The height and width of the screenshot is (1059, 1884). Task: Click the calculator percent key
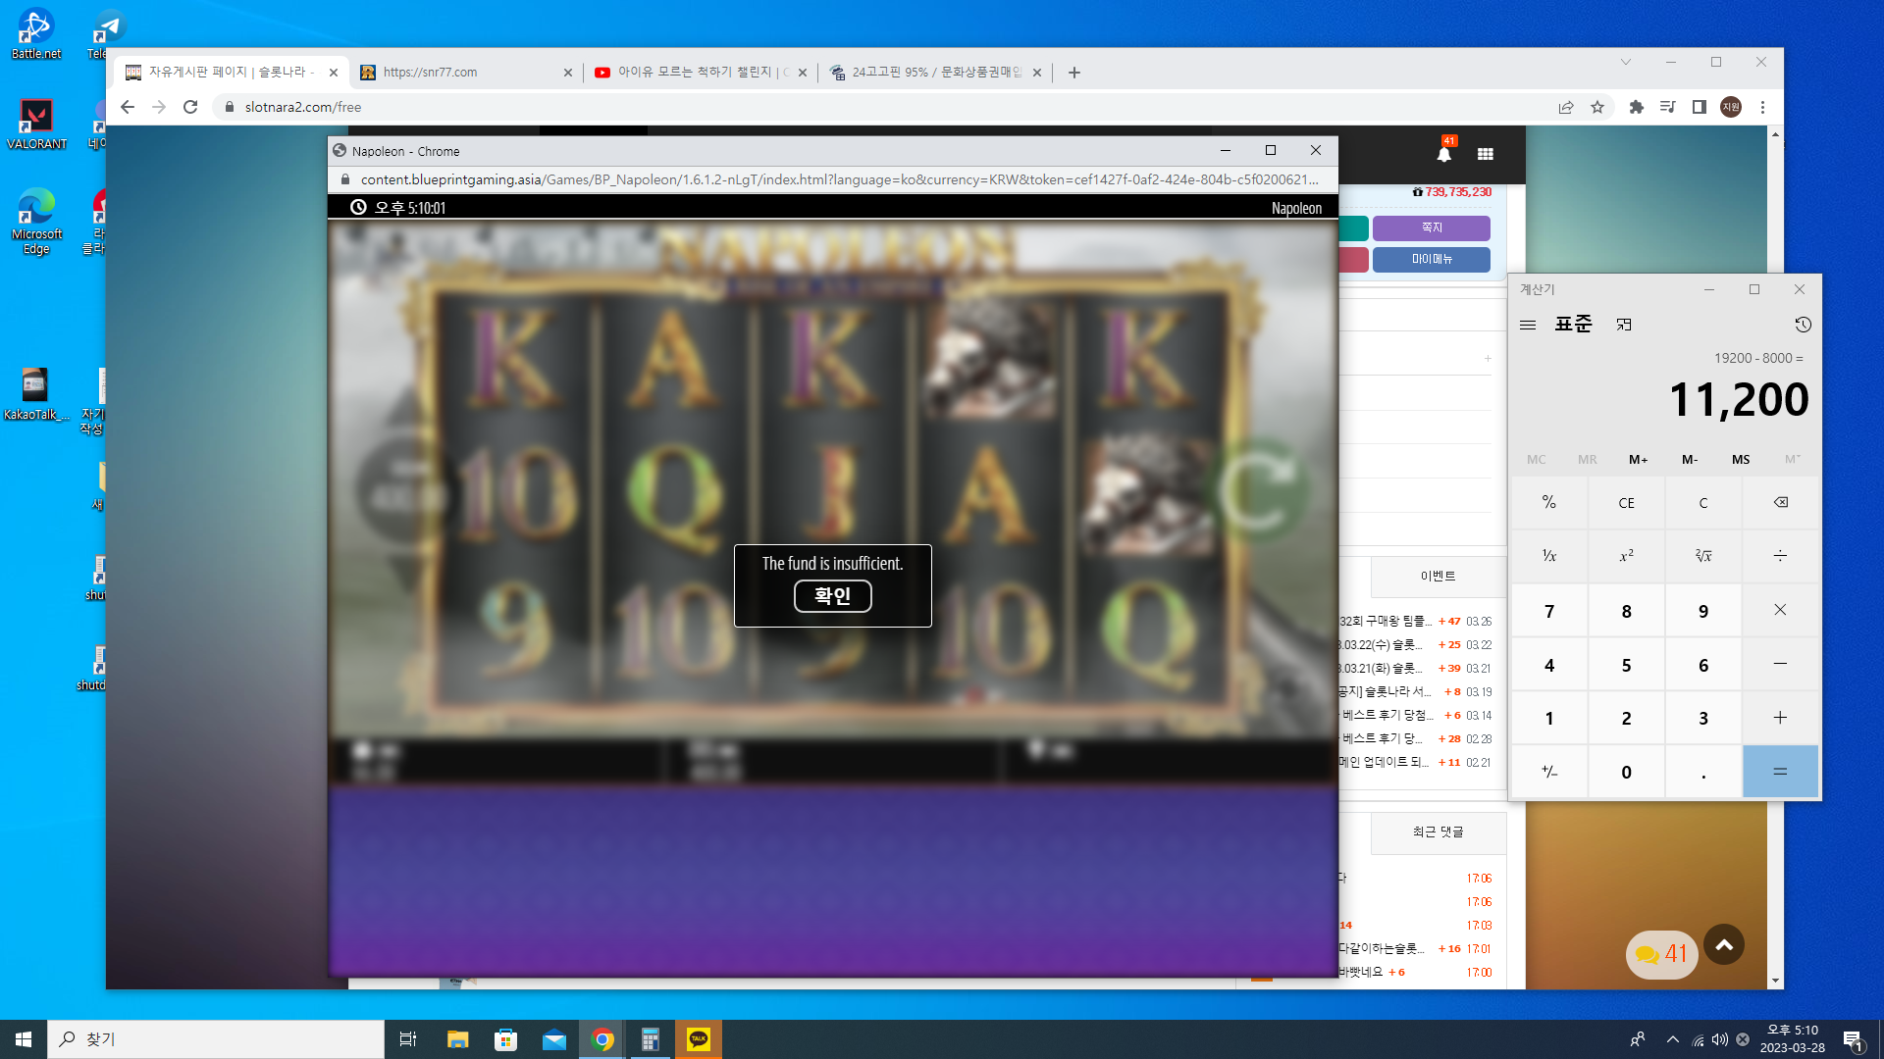coord(1549,503)
